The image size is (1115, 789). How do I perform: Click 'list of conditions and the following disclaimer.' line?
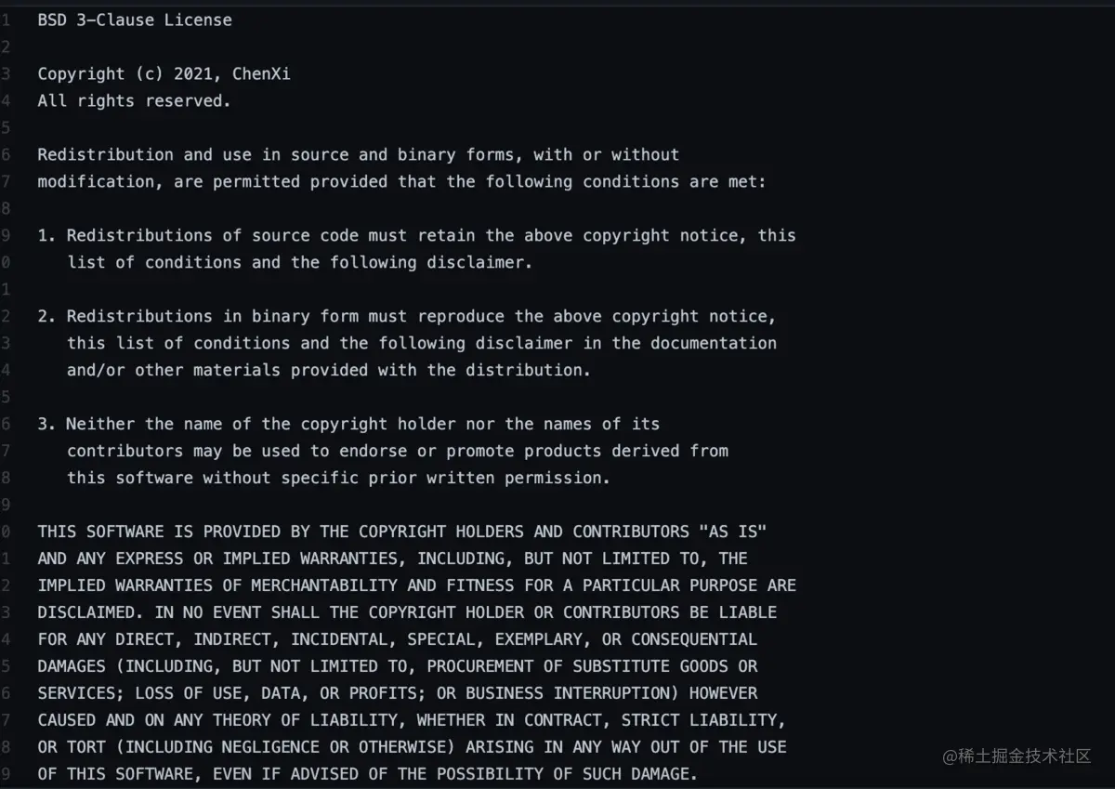[299, 262]
